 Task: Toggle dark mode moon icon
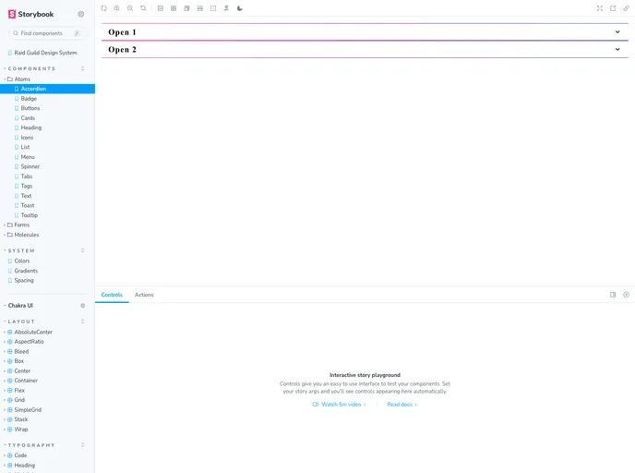[x=240, y=8]
